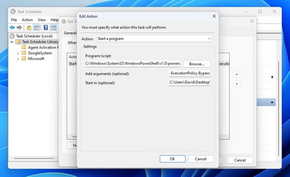Click the Actions pane vertical scrollbar
The height and width of the screenshot is (177, 290).
tap(279, 109)
